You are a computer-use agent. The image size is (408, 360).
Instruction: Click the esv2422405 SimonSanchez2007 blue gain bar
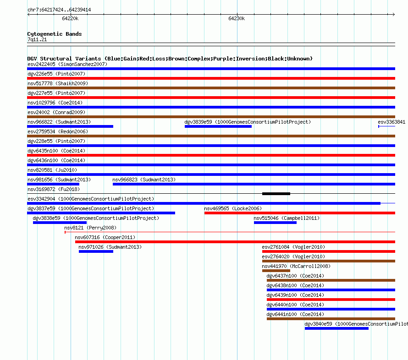[211, 69]
